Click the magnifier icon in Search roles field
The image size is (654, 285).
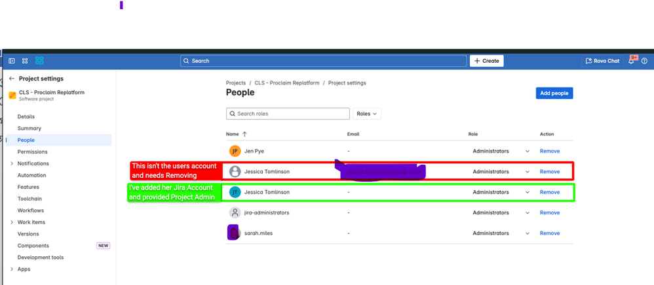233,114
